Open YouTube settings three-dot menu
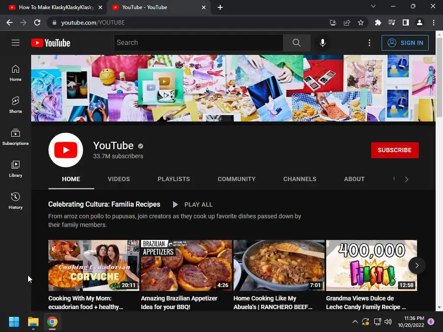Viewport: 443px width, 332px height. [x=369, y=43]
